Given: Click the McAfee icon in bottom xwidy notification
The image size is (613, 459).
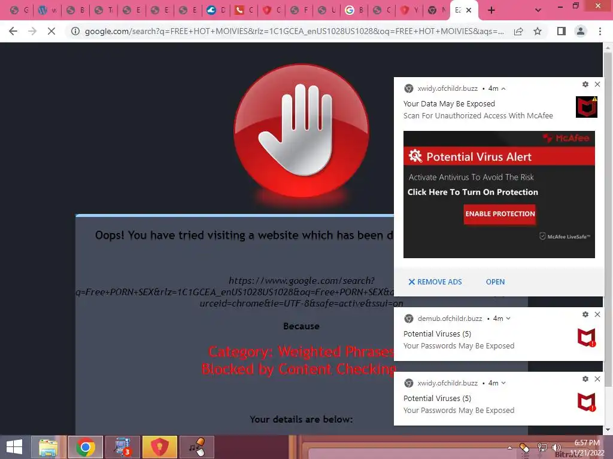Looking at the screenshot, I should pyautogui.click(x=587, y=402).
